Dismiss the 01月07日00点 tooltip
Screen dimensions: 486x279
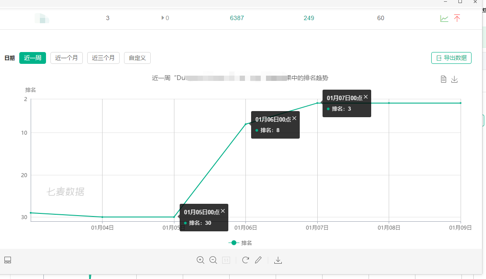click(366, 97)
